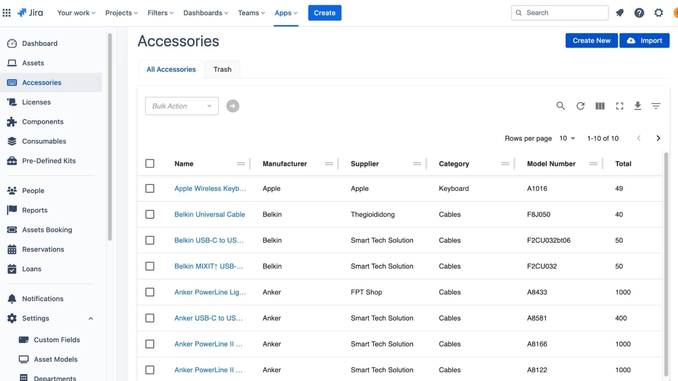Check the Belkin MIXIT row checkbox

point(150,266)
